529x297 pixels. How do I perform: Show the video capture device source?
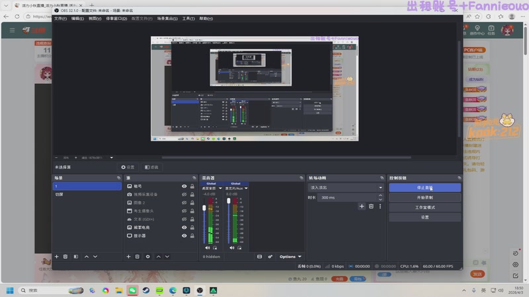point(184,194)
